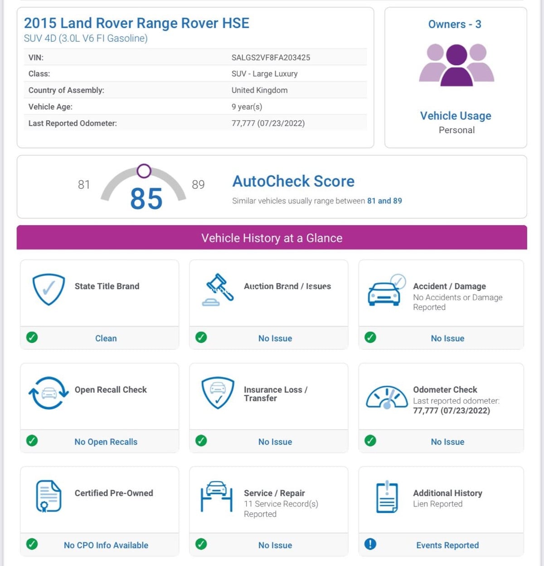Click the Certified Pre-Owned certificate icon
The height and width of the screenshot is (566, 544).
coord(49,496)
